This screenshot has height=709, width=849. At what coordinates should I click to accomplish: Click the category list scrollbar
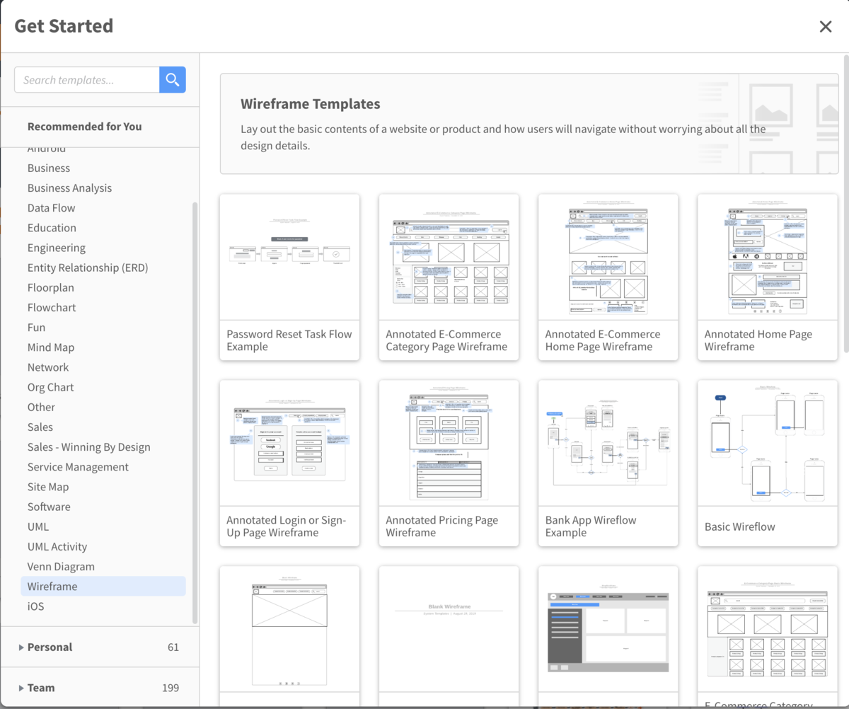pos(195,410)
